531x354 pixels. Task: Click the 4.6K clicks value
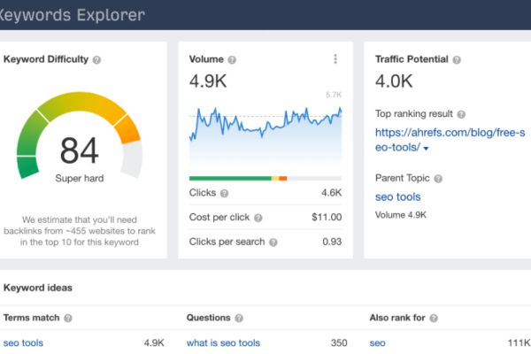click(332, 193)
